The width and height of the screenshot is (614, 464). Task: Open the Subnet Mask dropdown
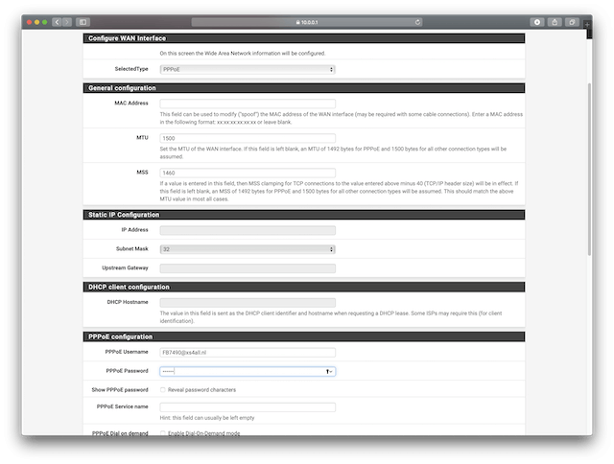pos(248,249)
